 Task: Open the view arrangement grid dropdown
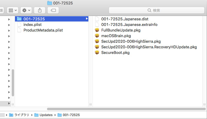click(13, 10)
